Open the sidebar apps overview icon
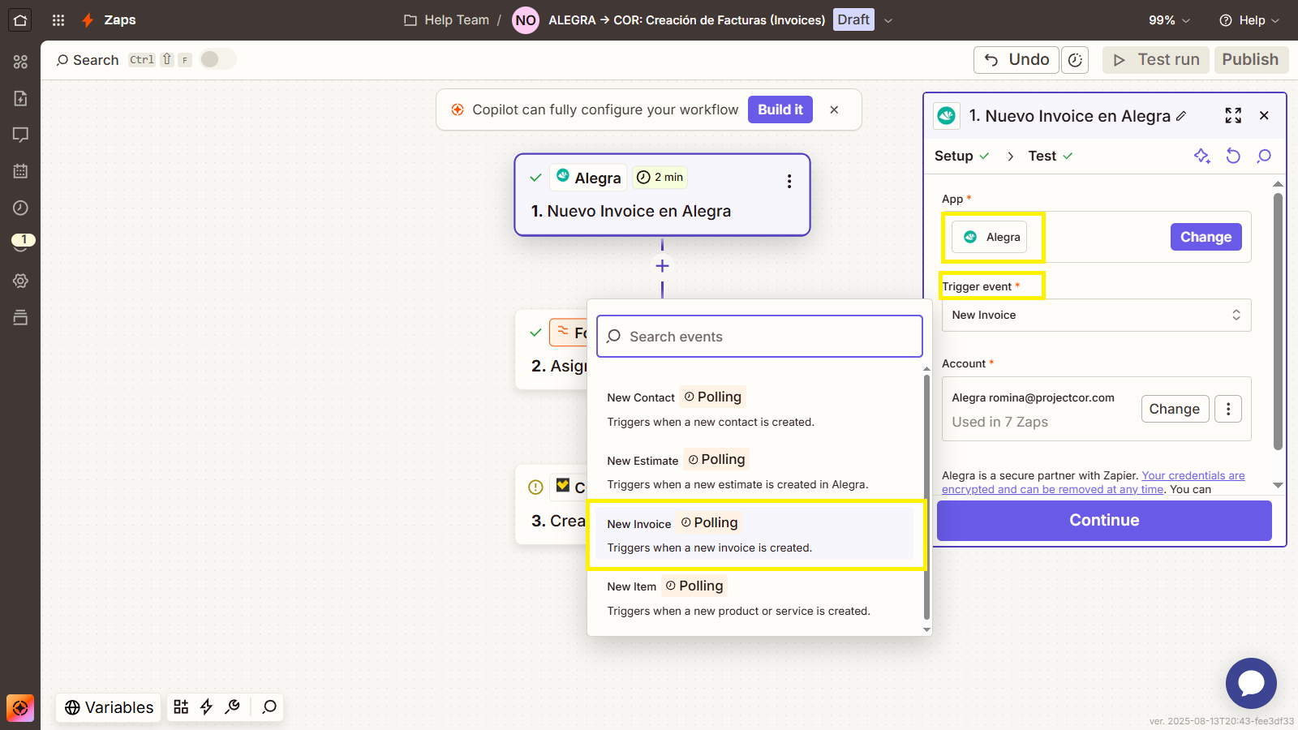This screenshot has width=1298, height=730. pos(20,62)
